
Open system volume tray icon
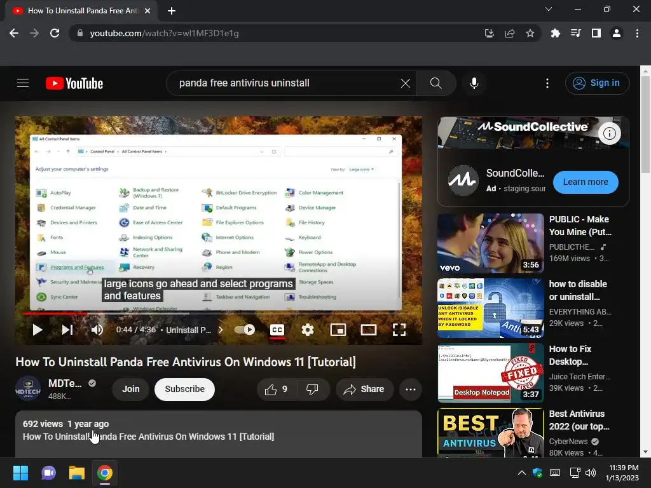pos(591,473)
